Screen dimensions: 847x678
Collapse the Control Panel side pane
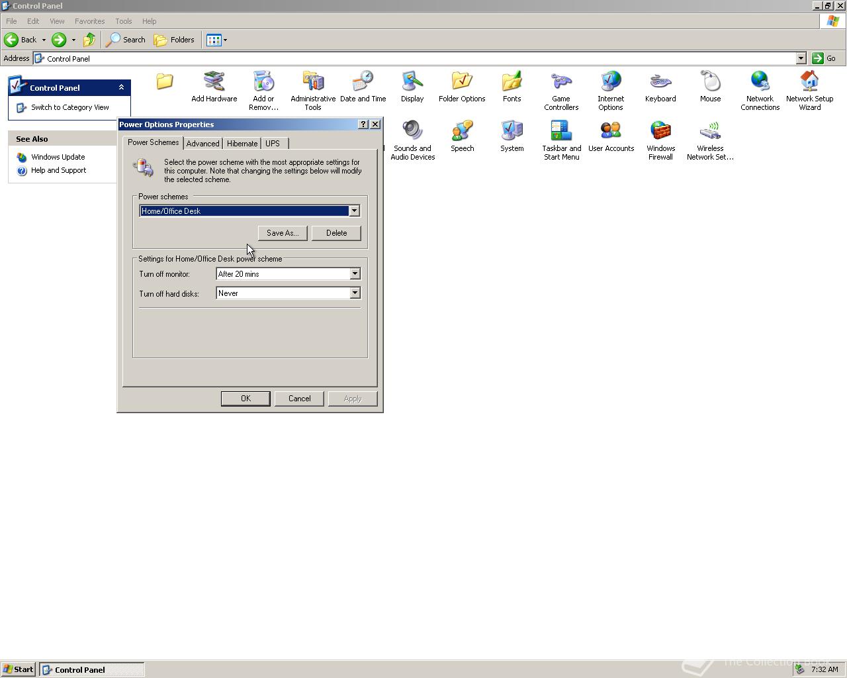tap(121, 87)
